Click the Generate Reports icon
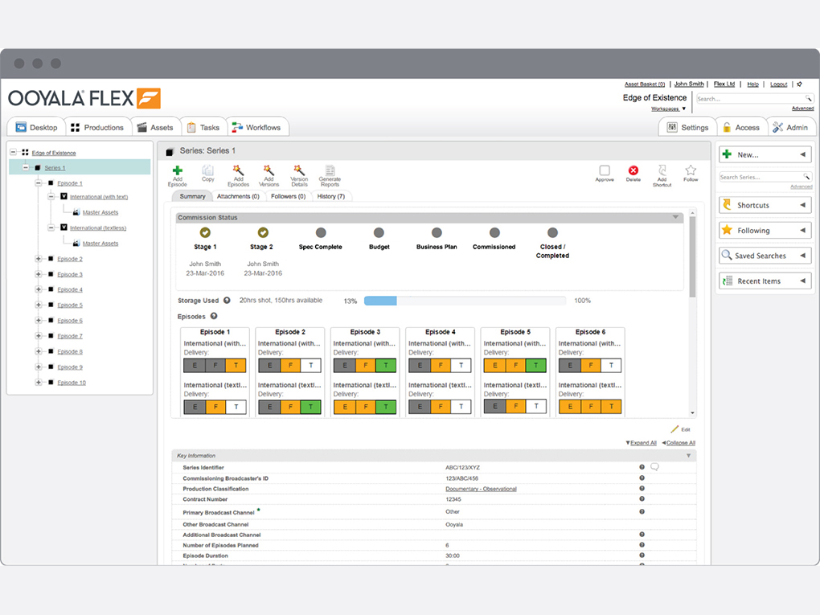Screen dimensions: 820x615 [330, 170]
